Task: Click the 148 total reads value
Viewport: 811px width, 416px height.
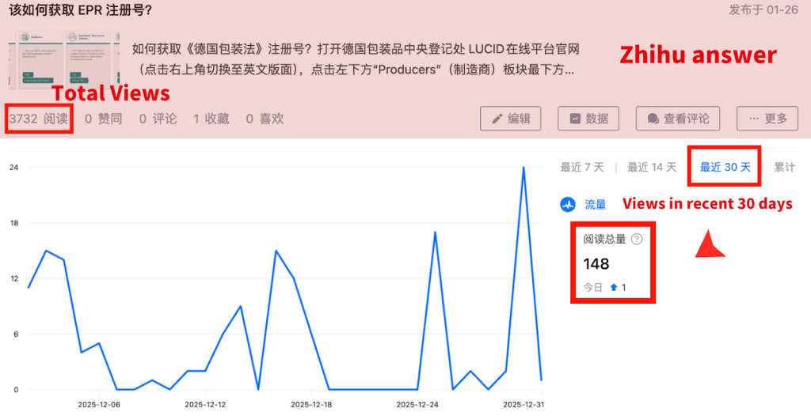Action: (x=596, y=263)
